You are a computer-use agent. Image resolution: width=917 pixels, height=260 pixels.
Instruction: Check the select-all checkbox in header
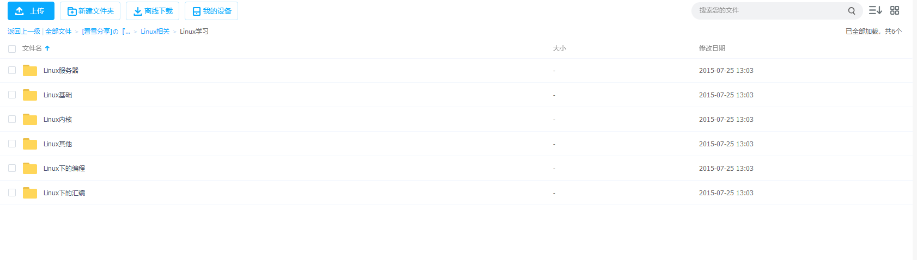coord(12,49)
